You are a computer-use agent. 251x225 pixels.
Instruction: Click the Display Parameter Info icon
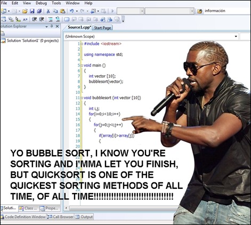[x=11, y=19]
